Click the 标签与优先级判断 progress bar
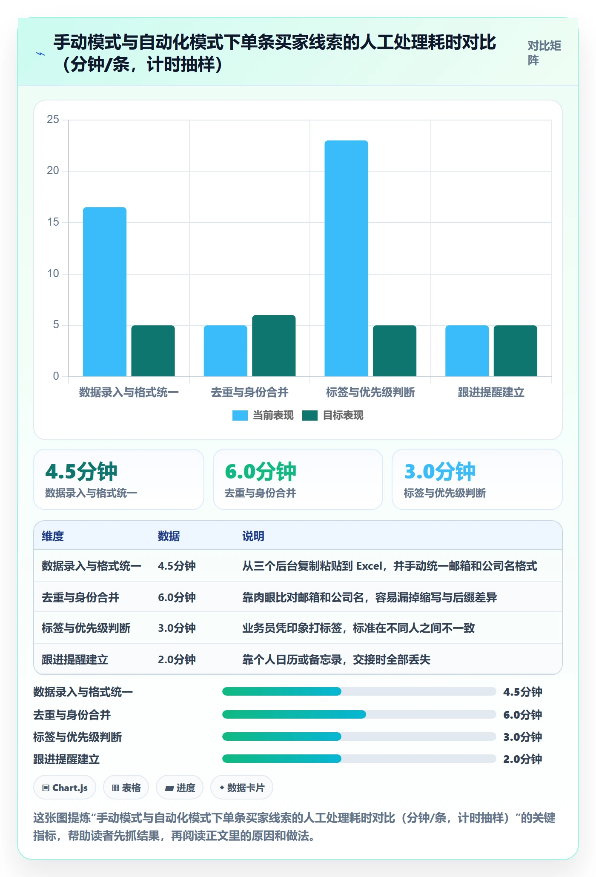 (x=359, y=737)
